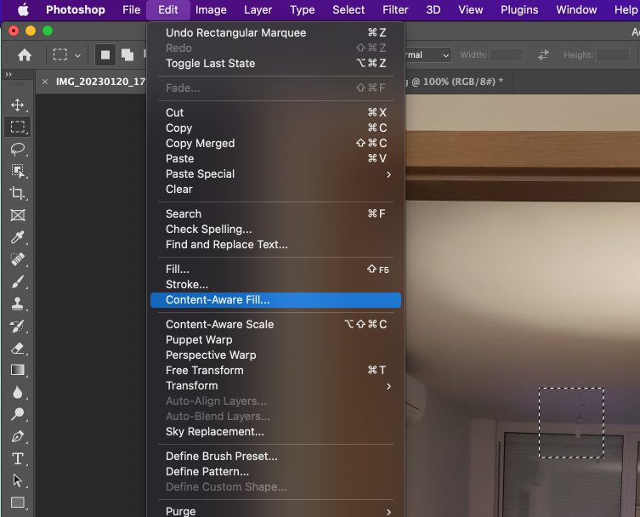Screen dimensions: 640x517
Task: Choose Undo Rectangular Marquee
Action: pos(275,32)
